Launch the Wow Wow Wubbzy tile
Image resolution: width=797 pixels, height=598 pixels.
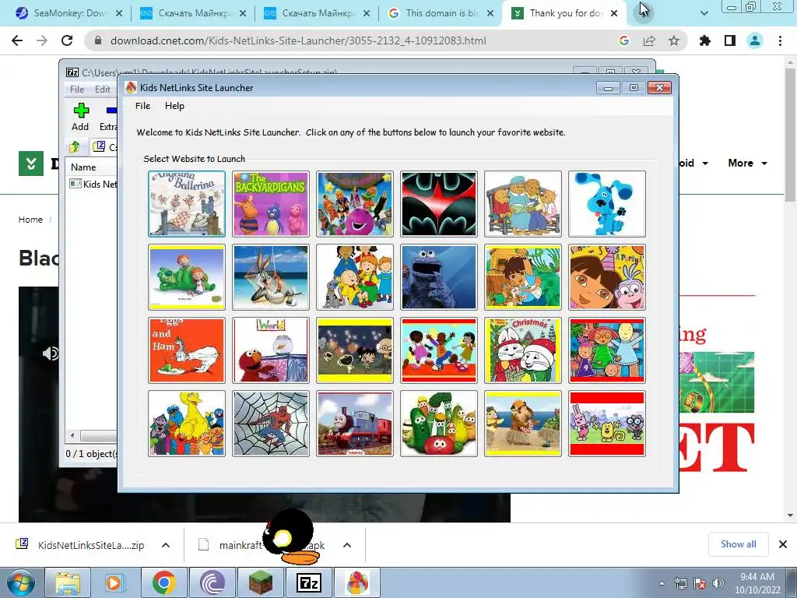coord(607,423)
